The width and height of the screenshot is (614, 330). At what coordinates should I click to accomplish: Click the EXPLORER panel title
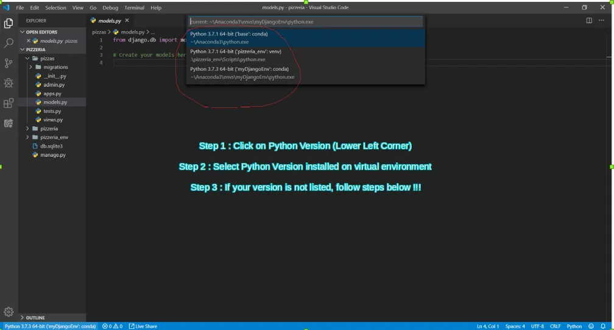[x=36, y=20]
